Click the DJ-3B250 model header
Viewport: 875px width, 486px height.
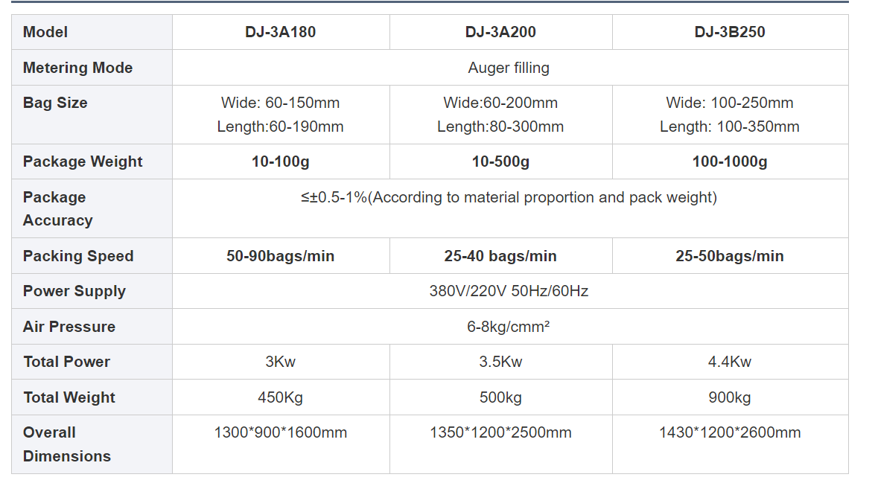point(730,32)
